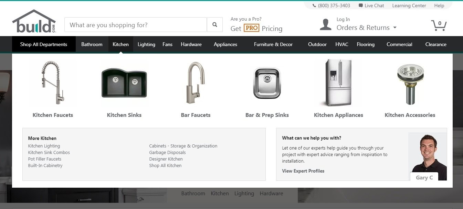Screen dimensions: 463x209
Task: Open the Garbage Disposals link
Action: point(167,152)
